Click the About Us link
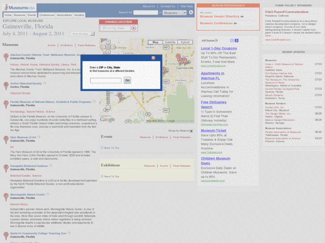 tap(148, 6)
